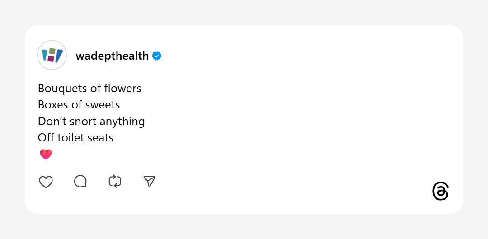
Task: Click the blue verified badge
Action: click(x=157, y=56)
